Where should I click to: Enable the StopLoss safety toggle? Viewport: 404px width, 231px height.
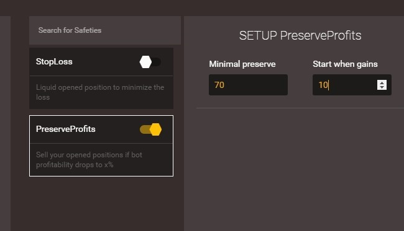(150, 62)
